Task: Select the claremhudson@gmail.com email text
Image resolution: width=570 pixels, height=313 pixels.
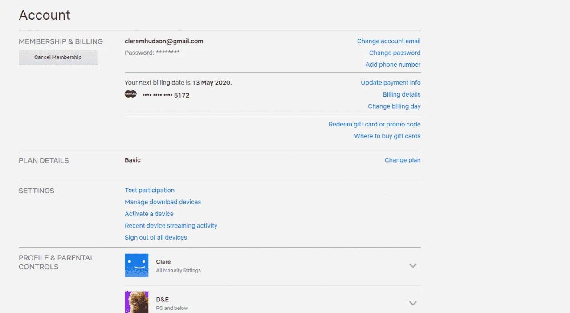Action: pos(164,41)
